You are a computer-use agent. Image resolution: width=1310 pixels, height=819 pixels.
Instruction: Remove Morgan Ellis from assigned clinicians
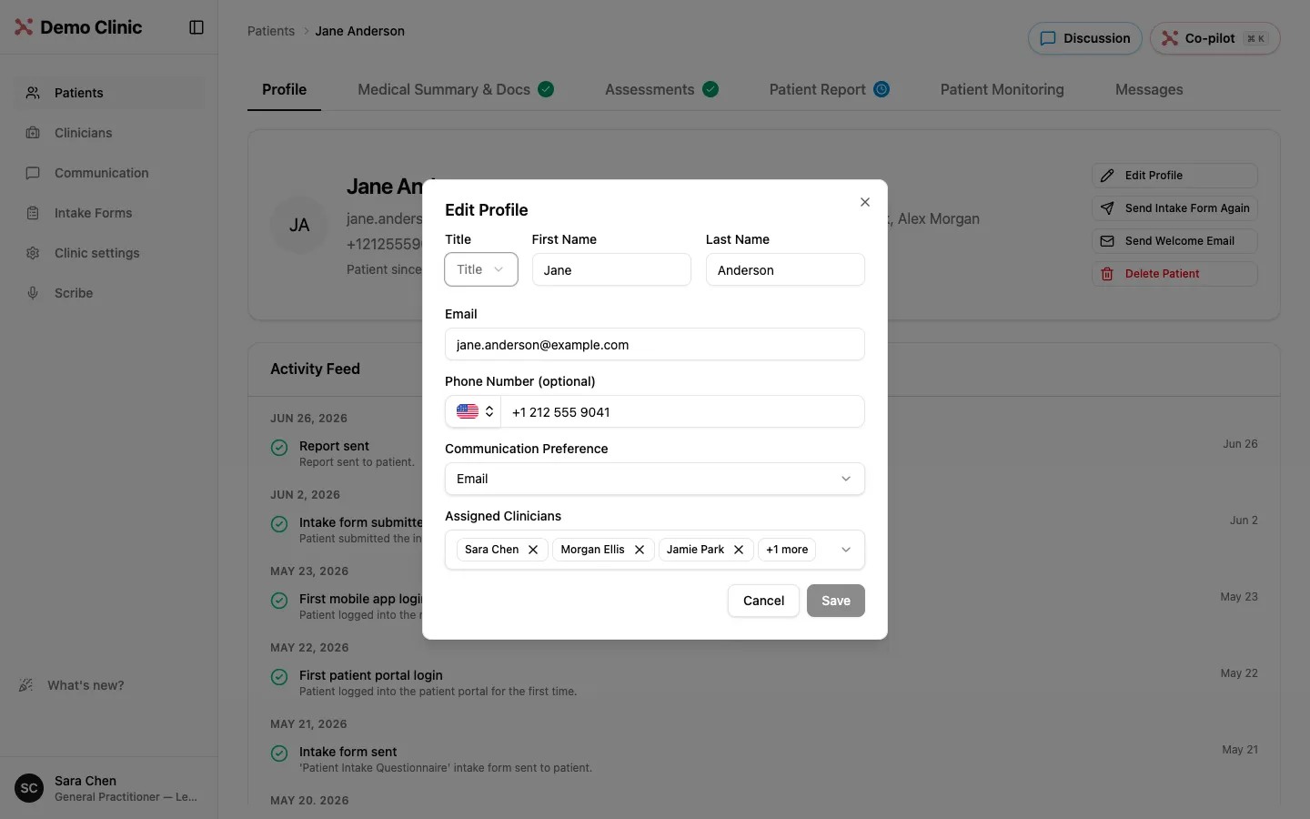point(640,550)
